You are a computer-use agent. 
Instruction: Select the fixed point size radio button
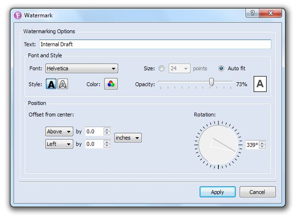[162, 68]
